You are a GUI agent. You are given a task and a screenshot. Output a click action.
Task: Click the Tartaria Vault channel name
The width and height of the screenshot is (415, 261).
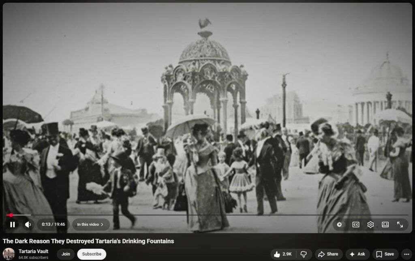click(x=33, y=251)
